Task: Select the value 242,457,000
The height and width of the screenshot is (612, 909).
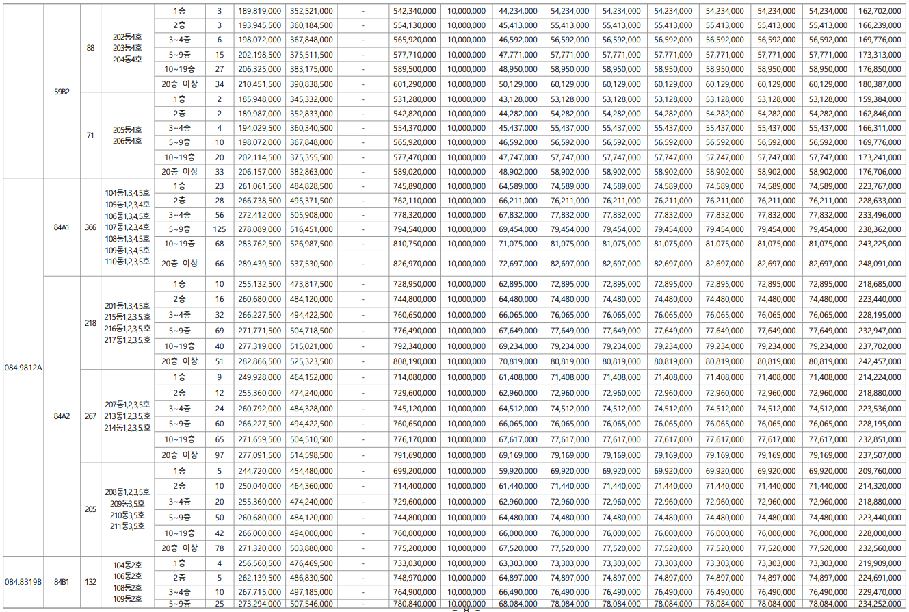Action: click(x=880, y=361)
